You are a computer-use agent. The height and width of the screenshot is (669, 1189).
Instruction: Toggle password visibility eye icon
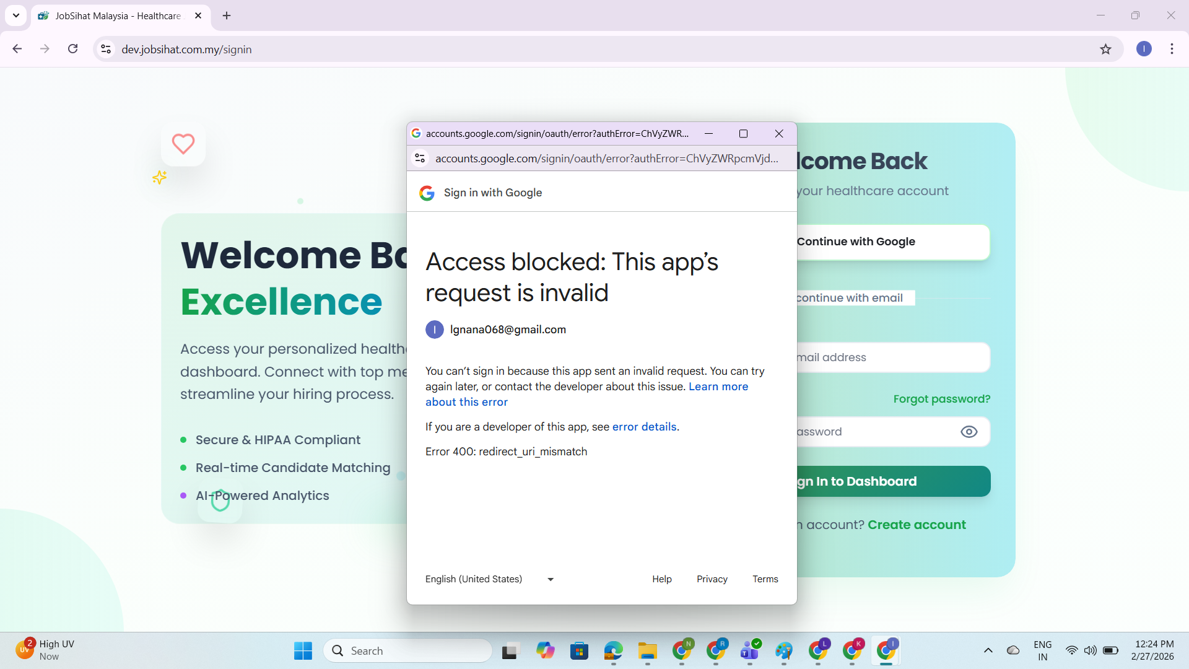969,432
